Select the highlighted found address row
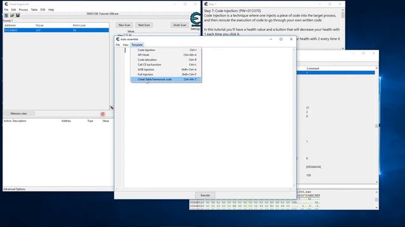Viewport: 405px width, 227px height. (56, 30)
